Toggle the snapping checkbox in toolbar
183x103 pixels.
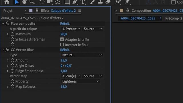pos(174,2)
